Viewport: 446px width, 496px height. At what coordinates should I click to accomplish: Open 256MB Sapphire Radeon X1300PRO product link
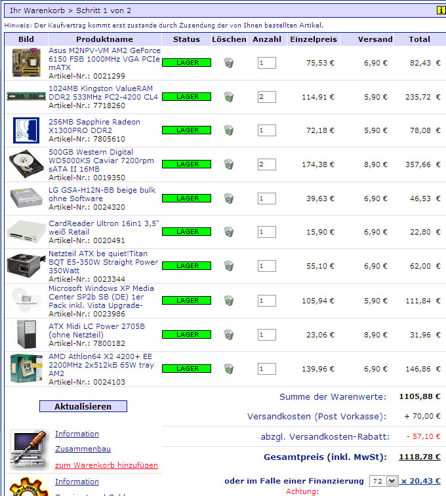pyautogui.click(x=94, y=126)
